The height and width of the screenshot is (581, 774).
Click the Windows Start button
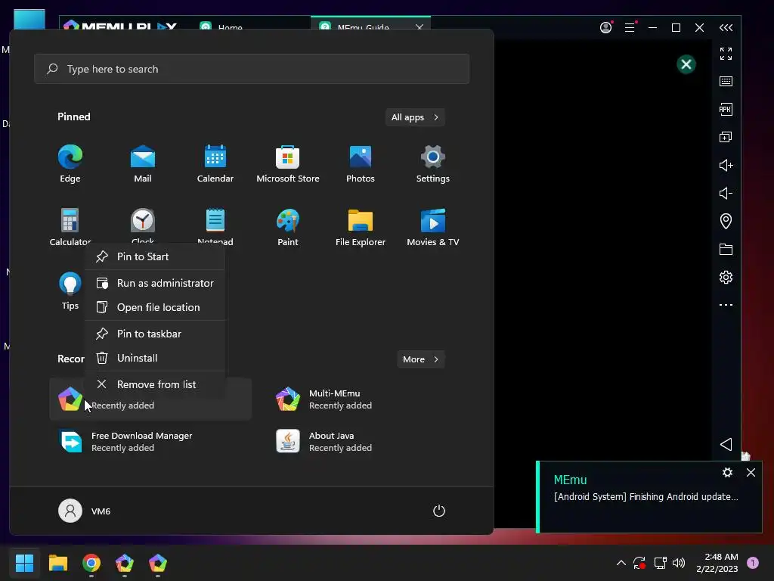coord(25,563)
